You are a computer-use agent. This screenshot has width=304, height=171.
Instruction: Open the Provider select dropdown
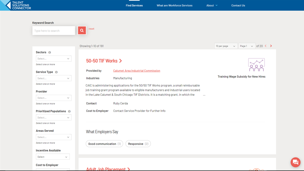point(54,98)
